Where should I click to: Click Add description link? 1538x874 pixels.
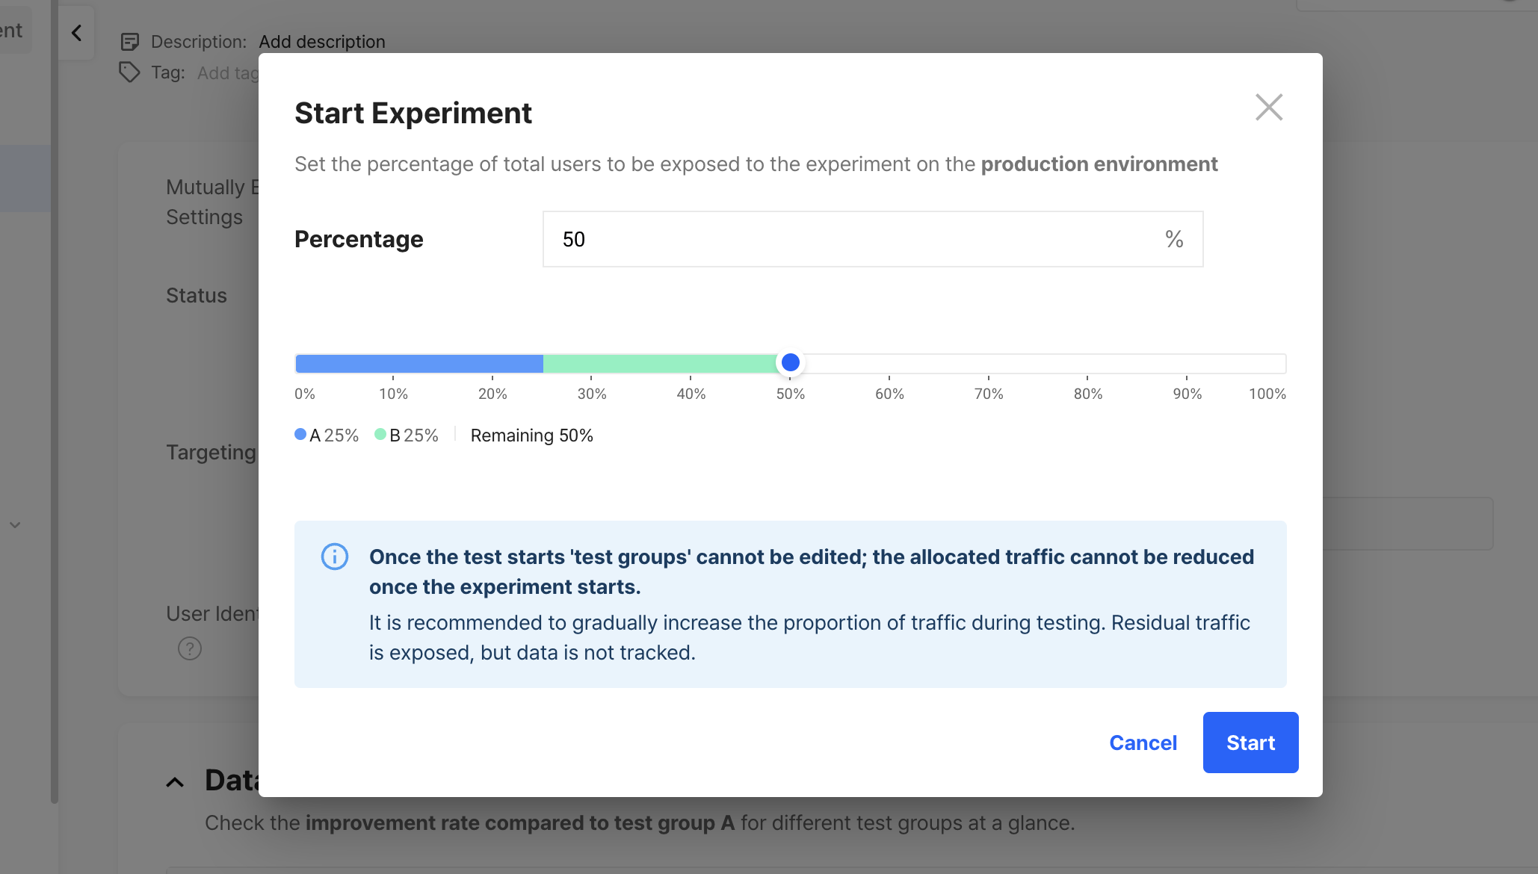[x=322, y=42]
